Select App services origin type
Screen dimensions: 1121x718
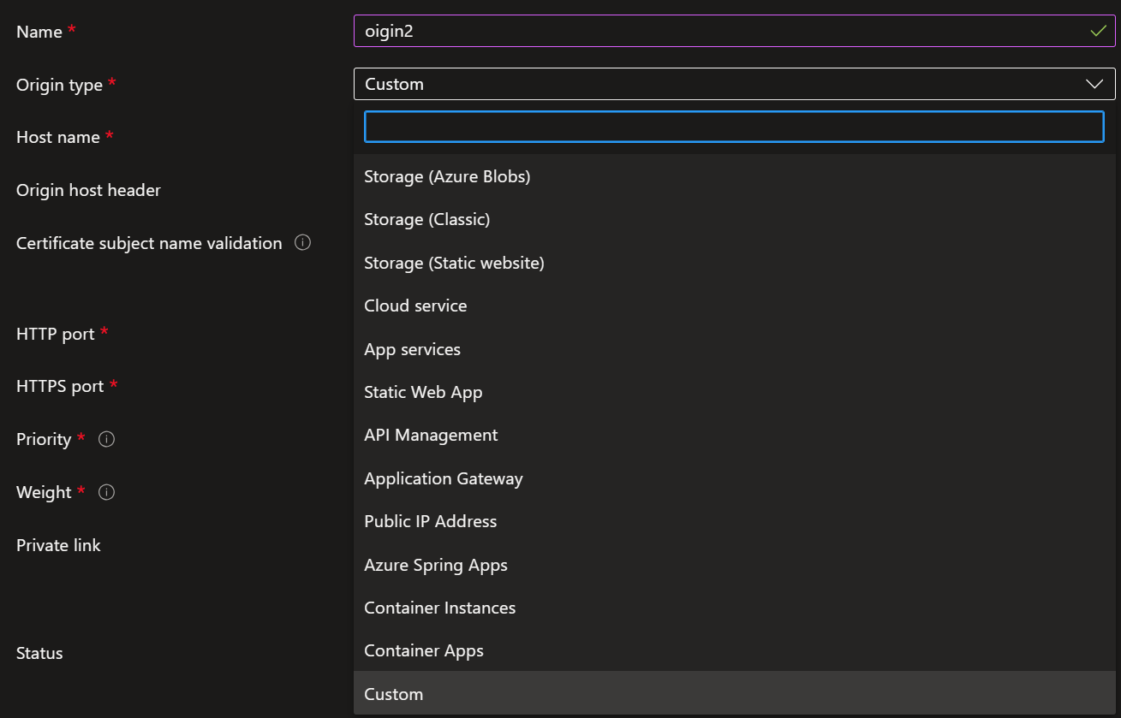pyautogui.click(x=412, y=349)
